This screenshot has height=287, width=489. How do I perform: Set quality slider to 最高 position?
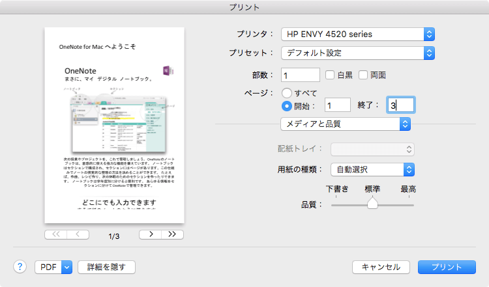pyautogui.click(x=409, y=205)
